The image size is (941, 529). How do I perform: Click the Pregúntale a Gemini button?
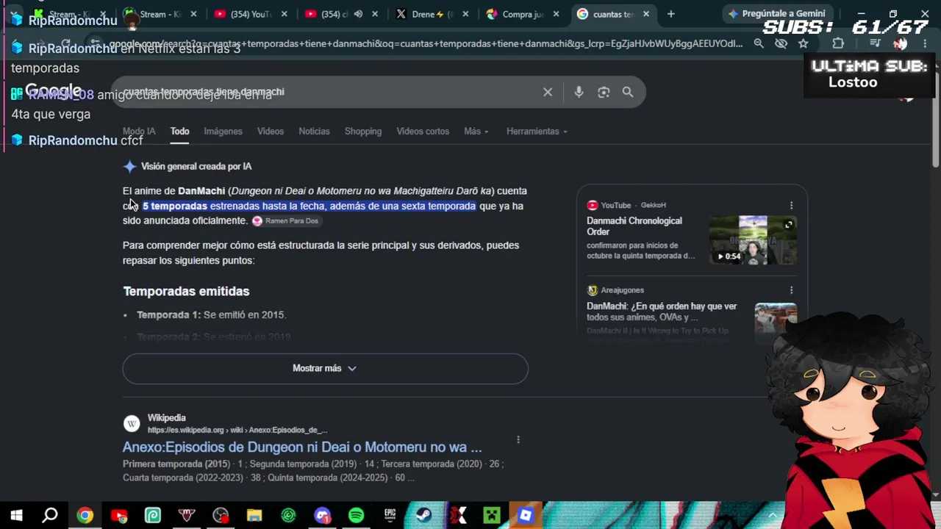776,14
